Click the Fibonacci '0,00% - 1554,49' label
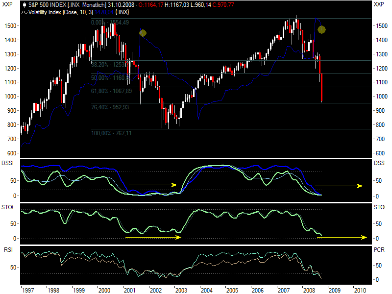392x294 pixels. 110,23
